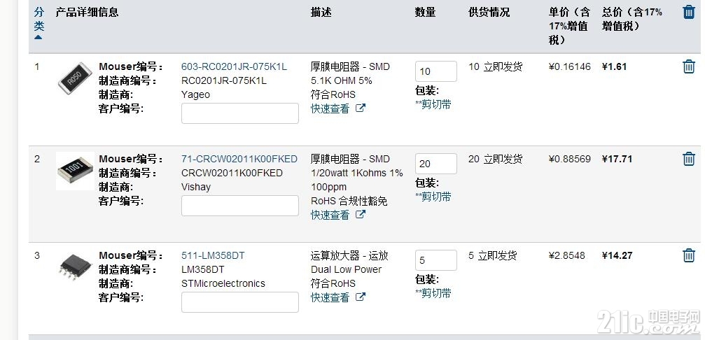The height and width of the screenshot is (340, 705).
Task: Delete all items using header trash icon
Action: click(x=689, y=12)
